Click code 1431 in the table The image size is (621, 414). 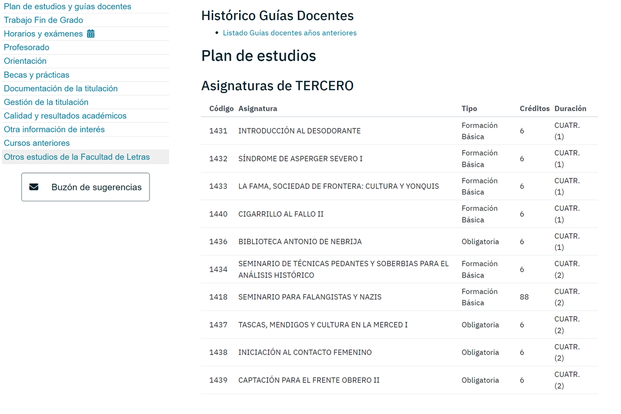click(218, 131)
